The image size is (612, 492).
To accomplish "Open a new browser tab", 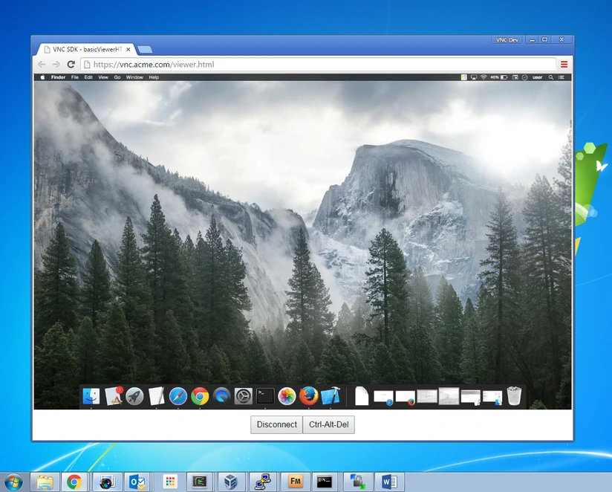I will coord(145,50).
